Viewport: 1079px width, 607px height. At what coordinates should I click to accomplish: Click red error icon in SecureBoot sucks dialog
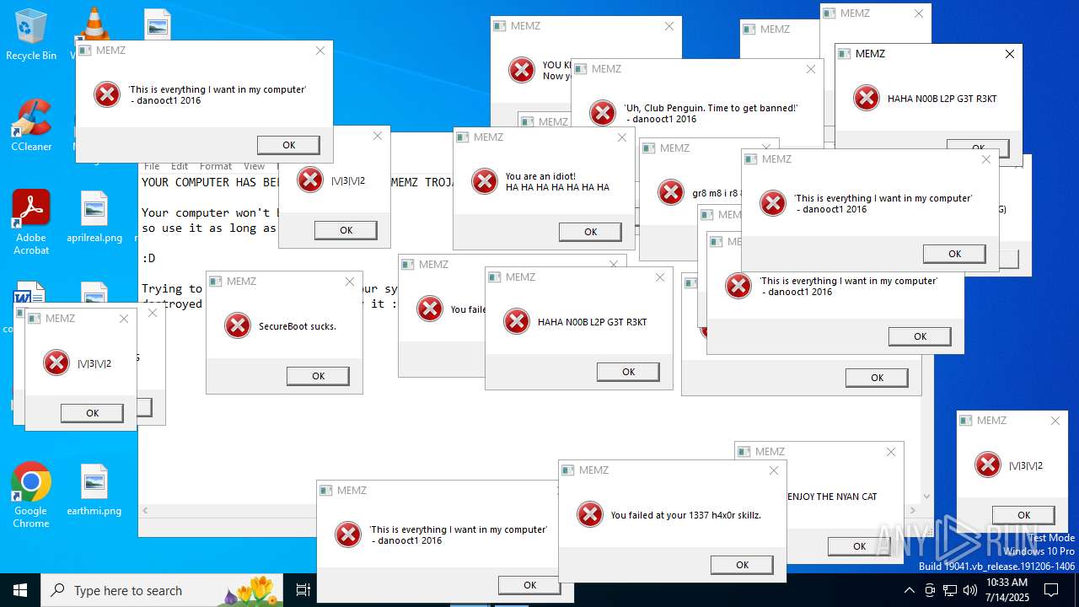pyautogui.click(x=238, y=325)
